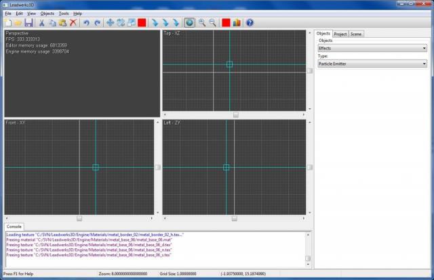Click the Undo arrow icon

[86, 22]
